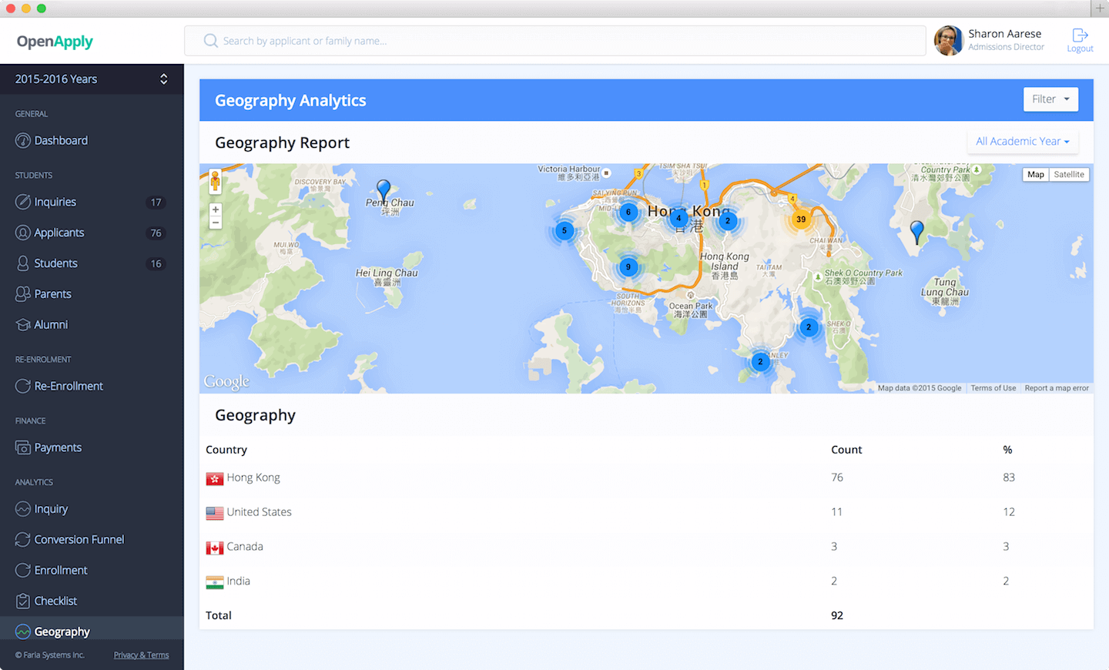Click the Inquiries count badge 17
The width and height of the screenshot is (1109, 670).
[156, 203]
